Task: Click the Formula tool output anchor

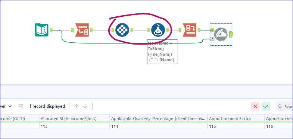Action: [168, 30]
